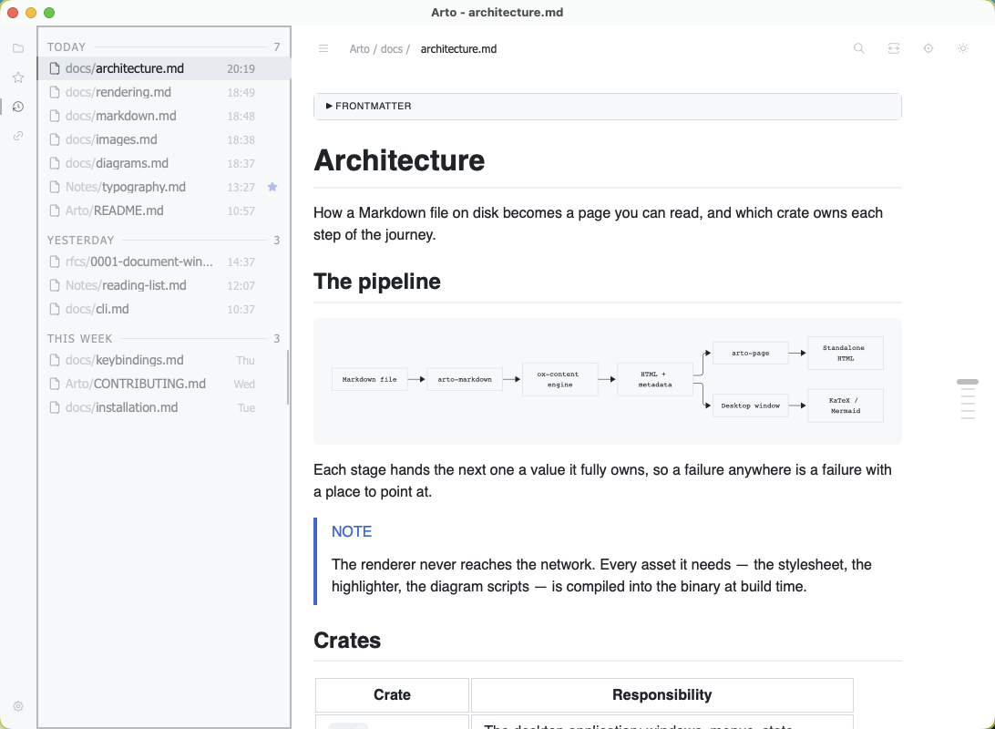The height and width of the screenshot is (729, 995).
Task: Switch the theme using the sun icon
Action: (963, 48)
